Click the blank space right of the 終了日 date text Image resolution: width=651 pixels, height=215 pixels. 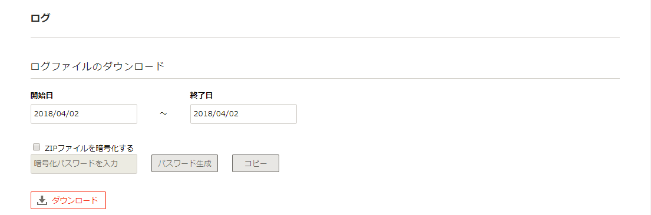click(x=267, y=114)
